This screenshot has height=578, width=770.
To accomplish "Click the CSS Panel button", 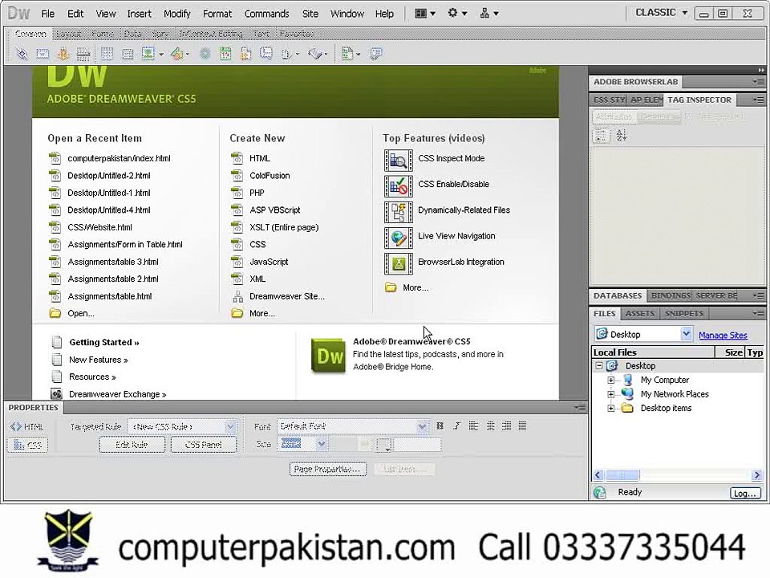I will click(x=203, y=445).
